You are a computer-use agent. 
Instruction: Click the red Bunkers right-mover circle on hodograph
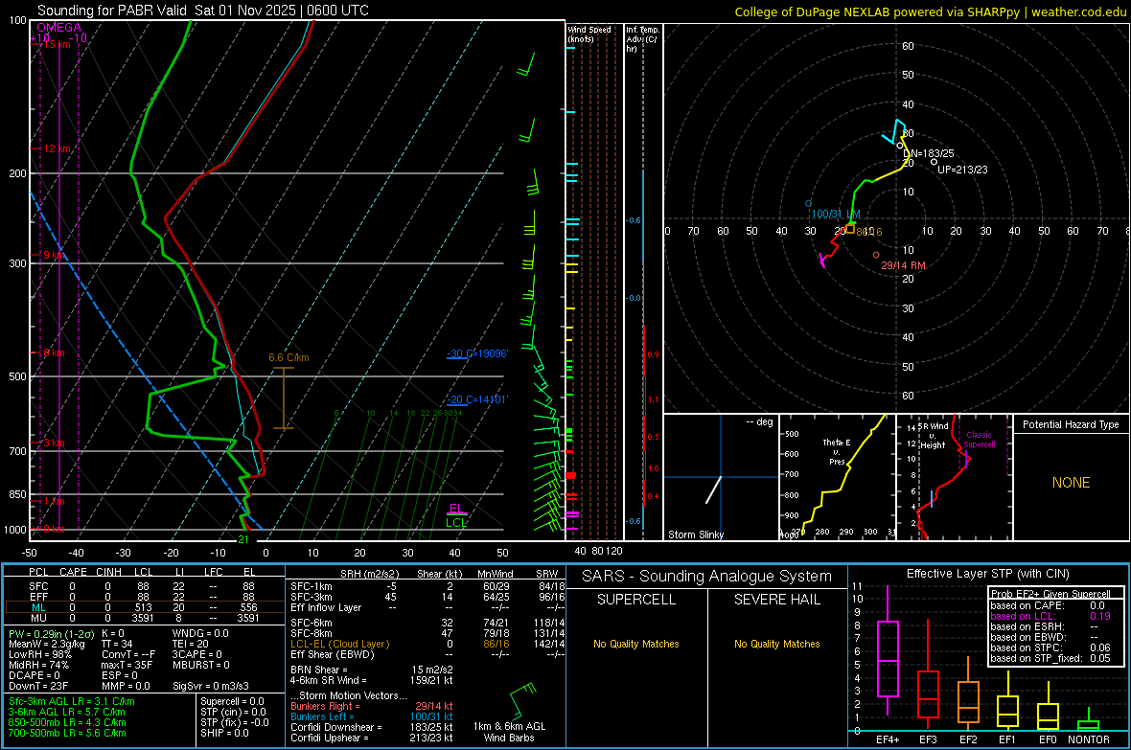pyautogui.click(x=876, y=255)
